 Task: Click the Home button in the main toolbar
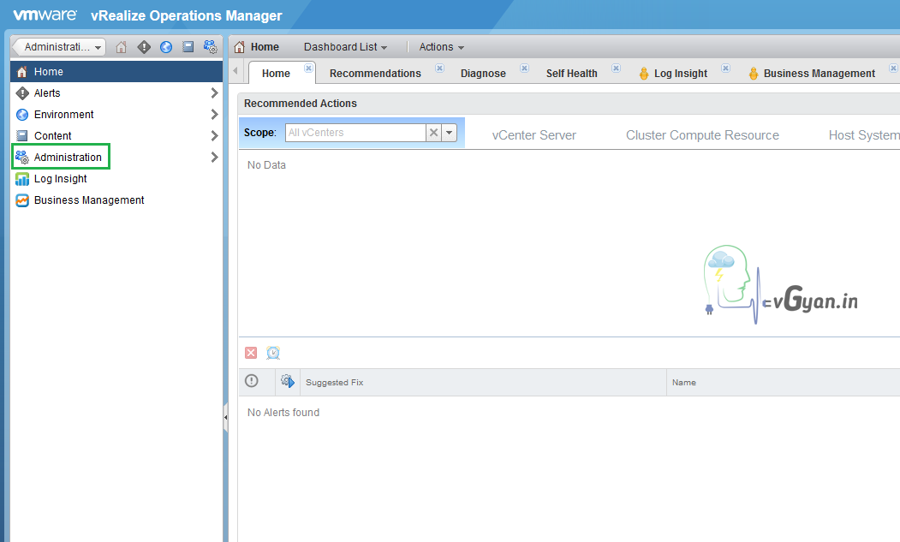tap(257, 47)
